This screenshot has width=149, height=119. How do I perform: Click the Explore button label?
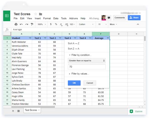pyautogui.click(x=139, y=111)
